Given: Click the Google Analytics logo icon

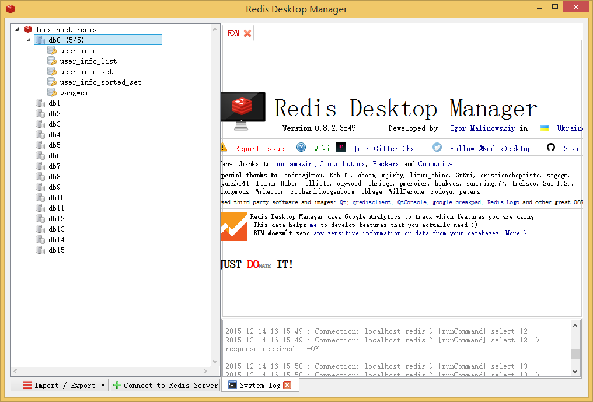Looking at the screenshot, I should point(234,226).
